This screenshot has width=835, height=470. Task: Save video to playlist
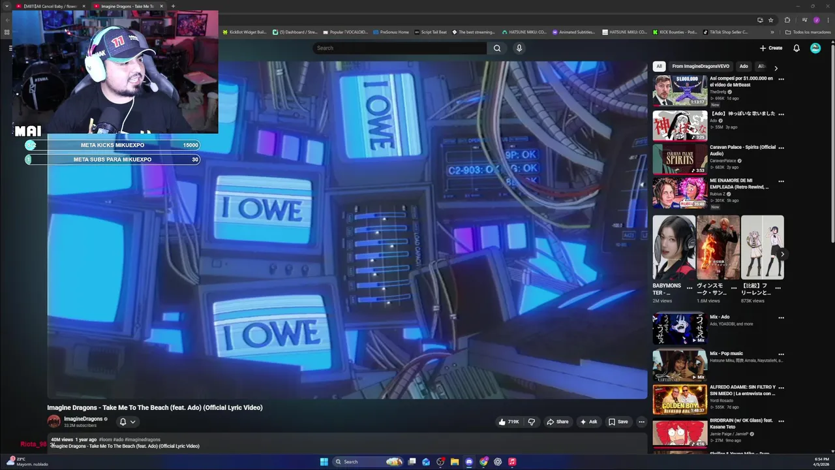[618, 422]
